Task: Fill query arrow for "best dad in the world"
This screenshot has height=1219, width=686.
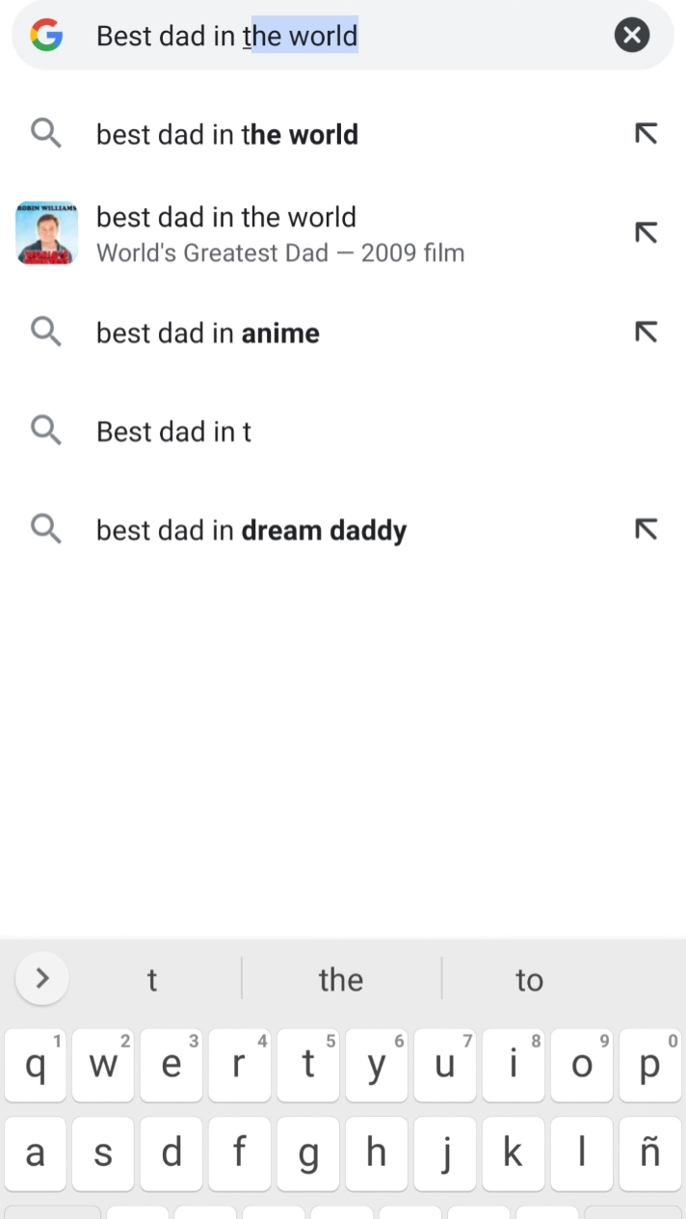Action: click(646, 134)
